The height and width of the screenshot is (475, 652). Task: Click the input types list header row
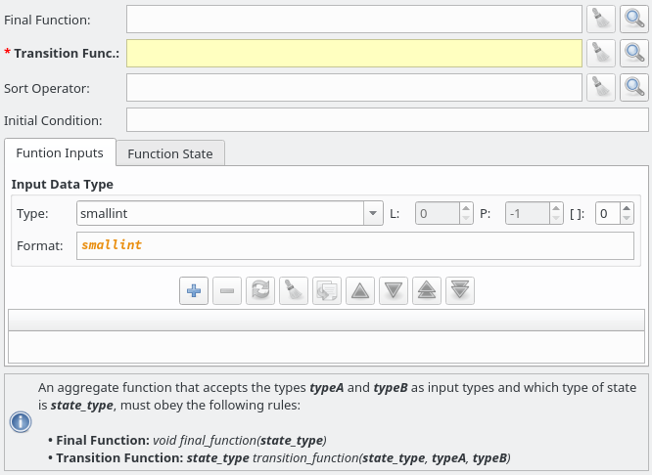click(326, 321)
